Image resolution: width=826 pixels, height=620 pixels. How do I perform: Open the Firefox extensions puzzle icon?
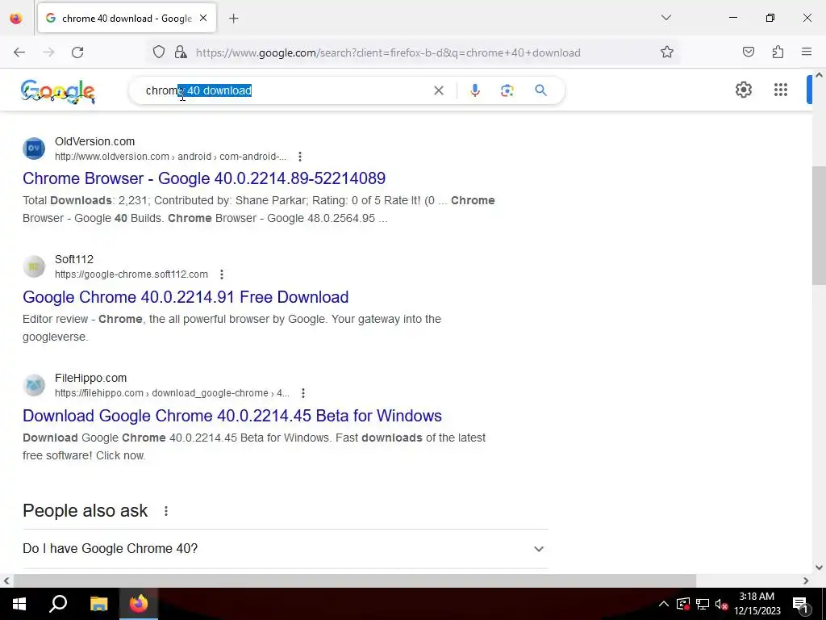point(778,52)
